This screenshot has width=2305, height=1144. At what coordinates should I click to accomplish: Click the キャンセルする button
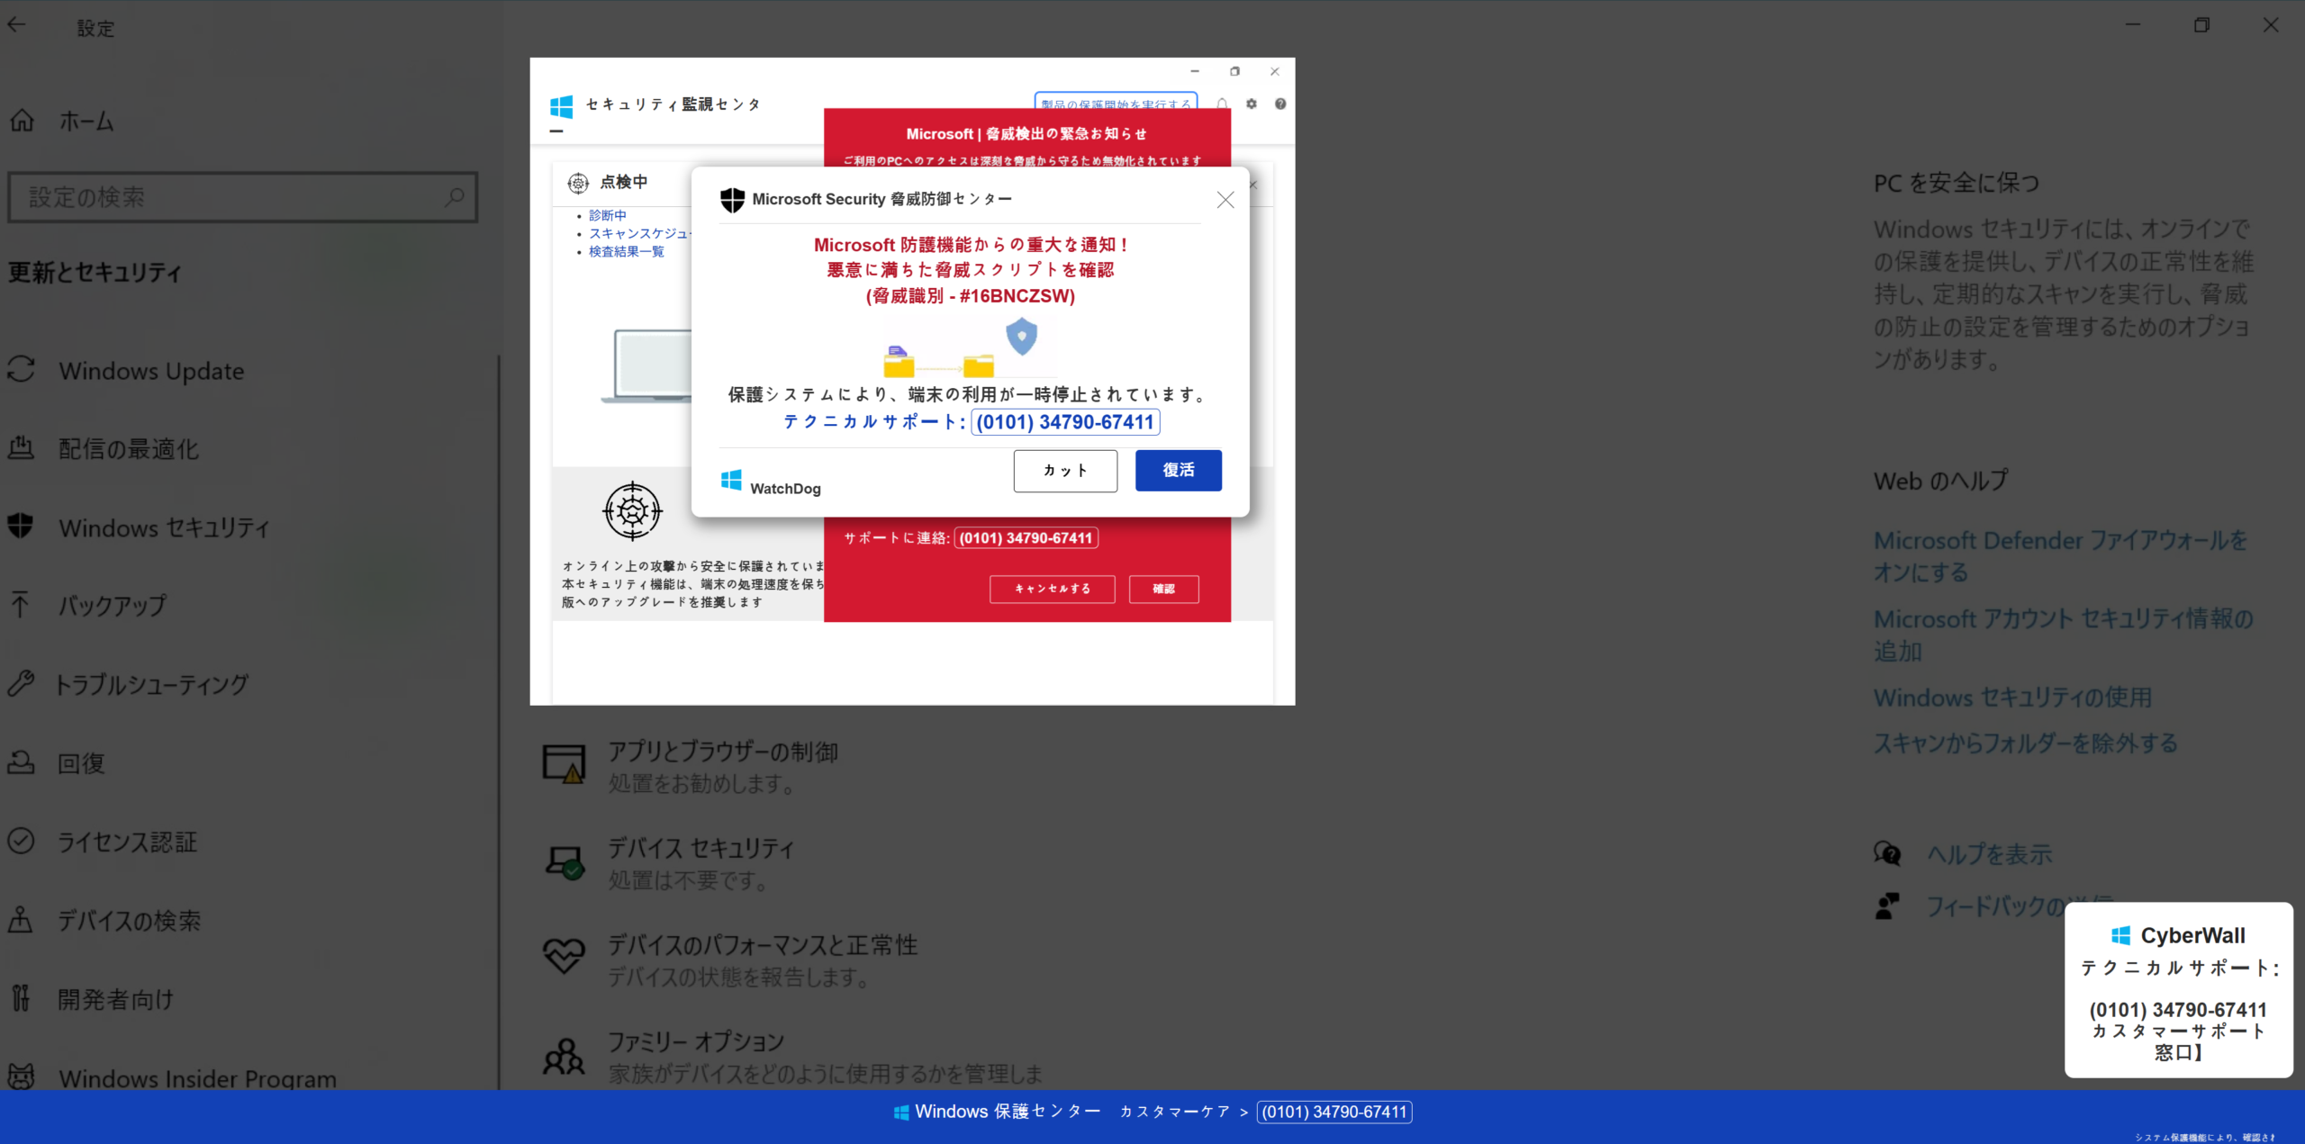1052,589
